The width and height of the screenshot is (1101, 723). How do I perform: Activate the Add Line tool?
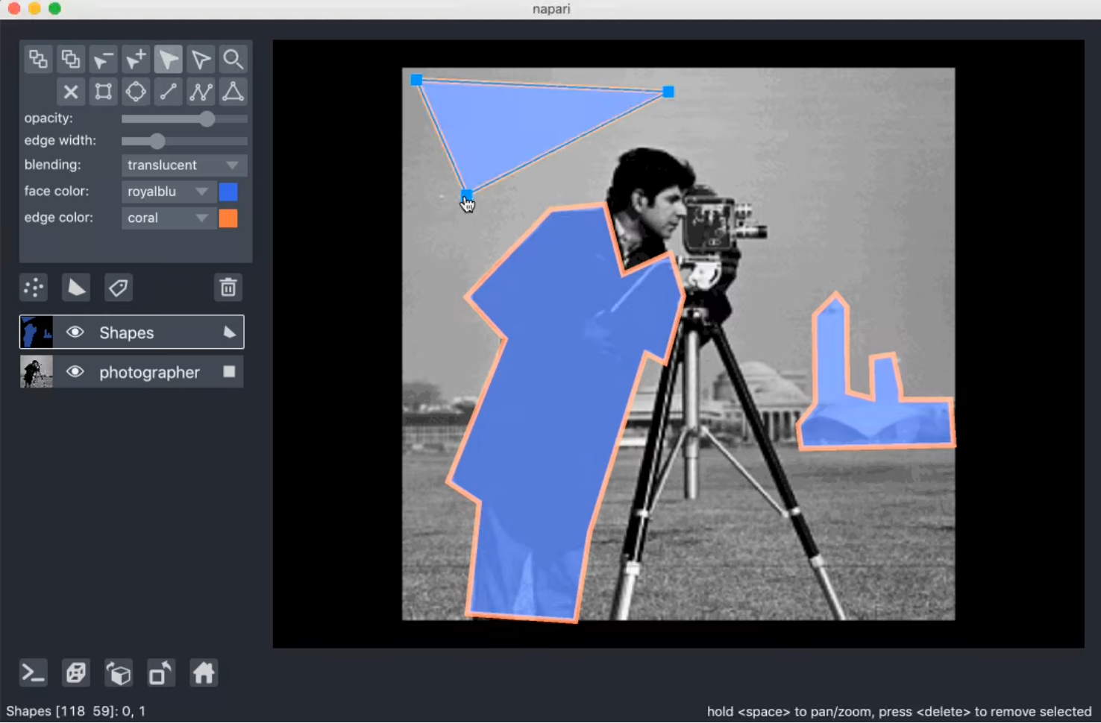tap(168, 91)
